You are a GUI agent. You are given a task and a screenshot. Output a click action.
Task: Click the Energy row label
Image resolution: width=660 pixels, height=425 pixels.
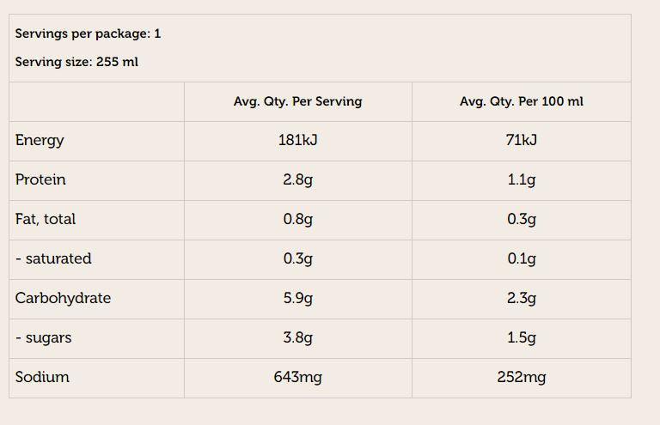40,140
